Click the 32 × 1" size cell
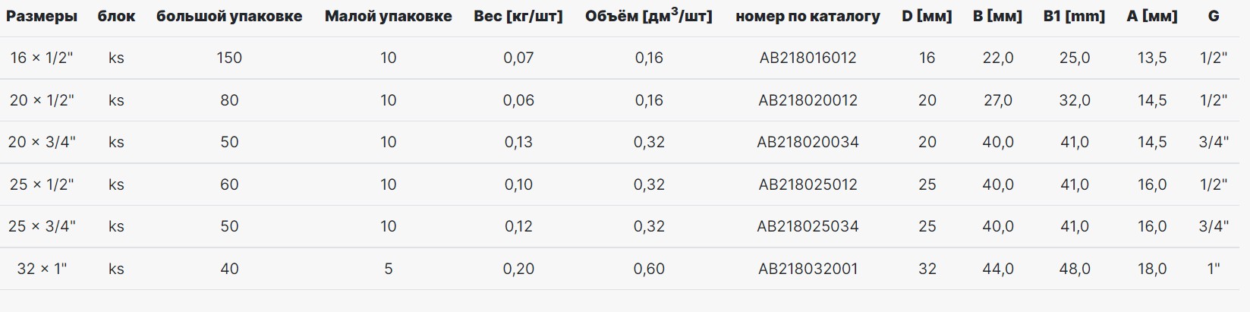 pyautogui.click(x=42, y=269)
